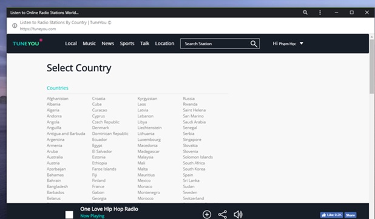375x219 pixels.
Task: Select Albania from the country list
Action: coord(53,104)
